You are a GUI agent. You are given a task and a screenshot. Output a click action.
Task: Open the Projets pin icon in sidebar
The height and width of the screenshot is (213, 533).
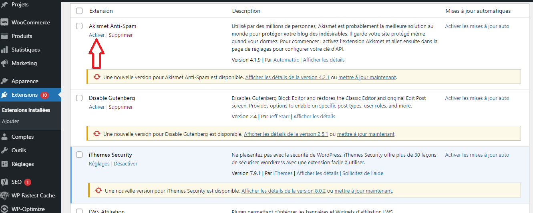pyautogui.click(x=5, y=5)
